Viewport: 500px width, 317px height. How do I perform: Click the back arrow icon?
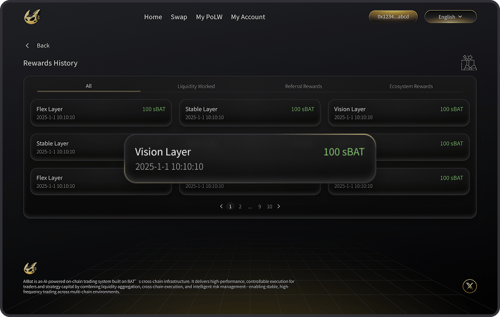tap(27, 46)
